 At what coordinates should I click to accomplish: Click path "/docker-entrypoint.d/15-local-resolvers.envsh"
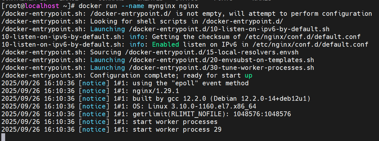212,52
